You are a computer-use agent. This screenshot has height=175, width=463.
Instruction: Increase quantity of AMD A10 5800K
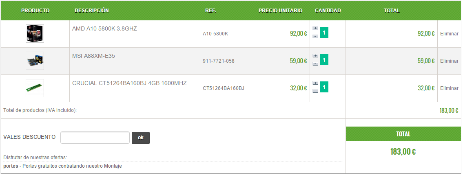(315, 28)
